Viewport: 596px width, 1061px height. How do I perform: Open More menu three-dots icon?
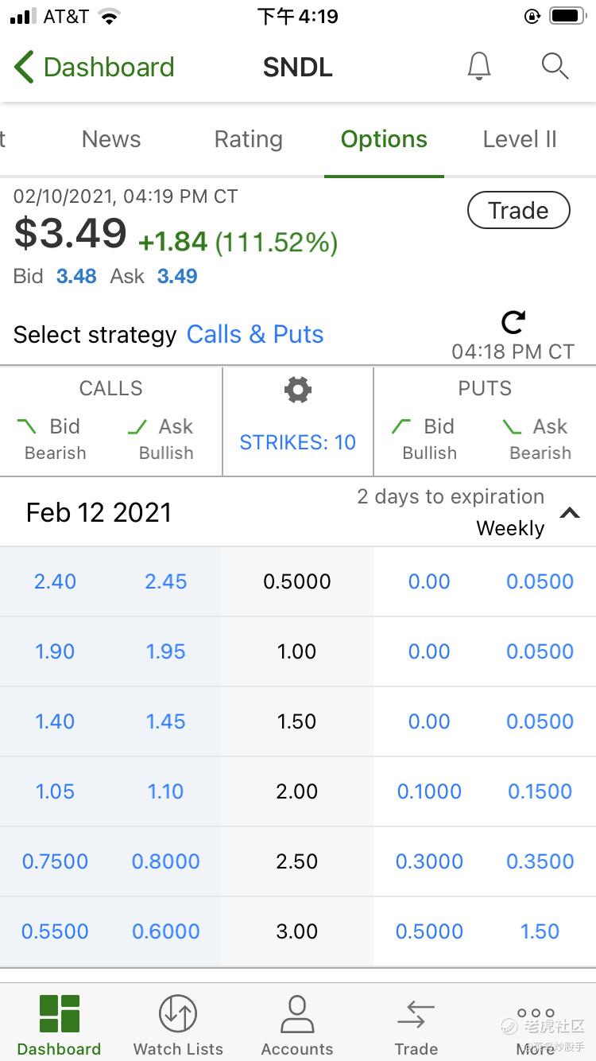click(x=535, y=1015)
